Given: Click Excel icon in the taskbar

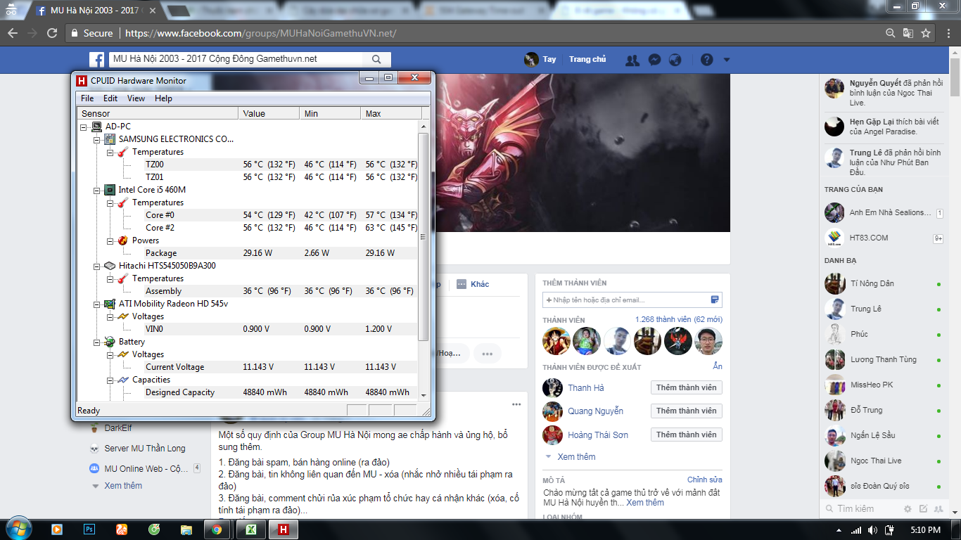Looking at the screenshot, I should (x=250, y=529).
